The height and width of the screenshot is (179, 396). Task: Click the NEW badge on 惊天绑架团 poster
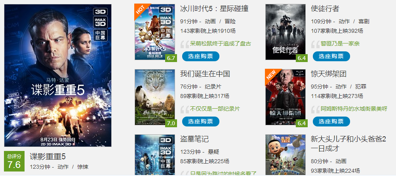coord(271,75)
